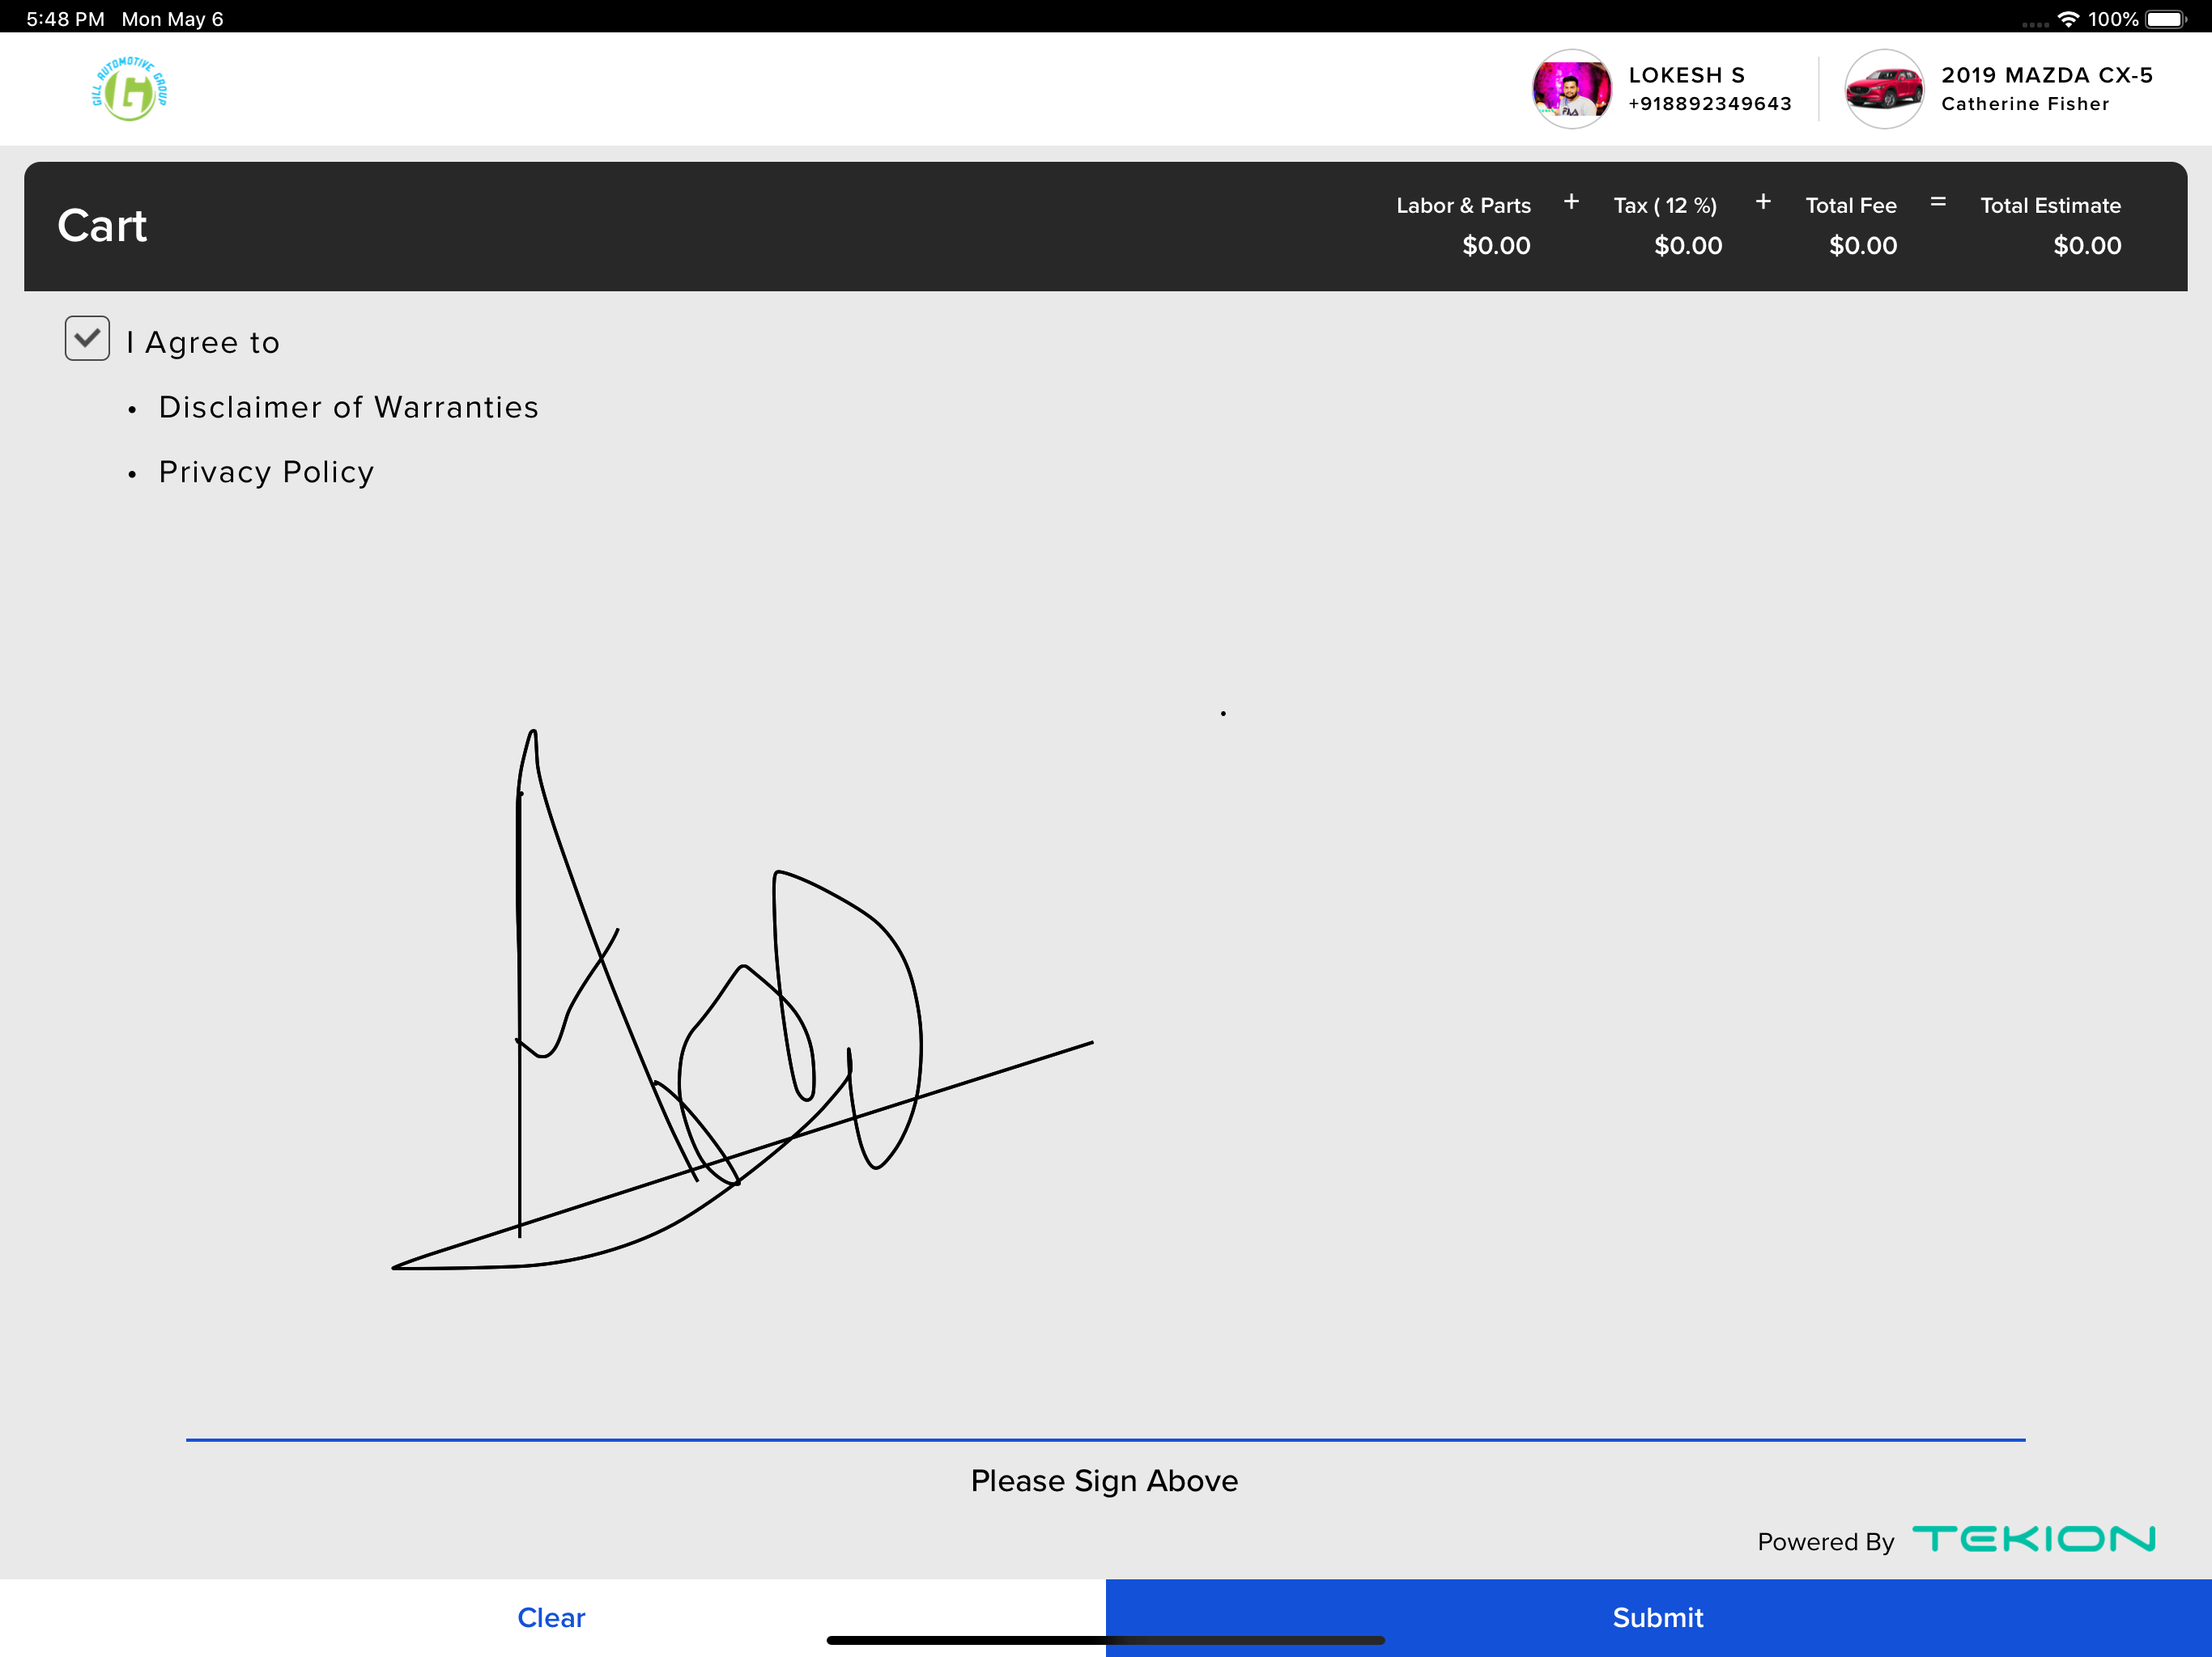Tap the battery indicator icon
Screen dimensions: 2212x1657
2166,19
